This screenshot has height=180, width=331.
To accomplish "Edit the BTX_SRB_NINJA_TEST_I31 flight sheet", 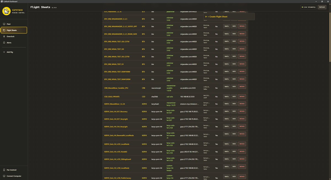I will (234, 64).
